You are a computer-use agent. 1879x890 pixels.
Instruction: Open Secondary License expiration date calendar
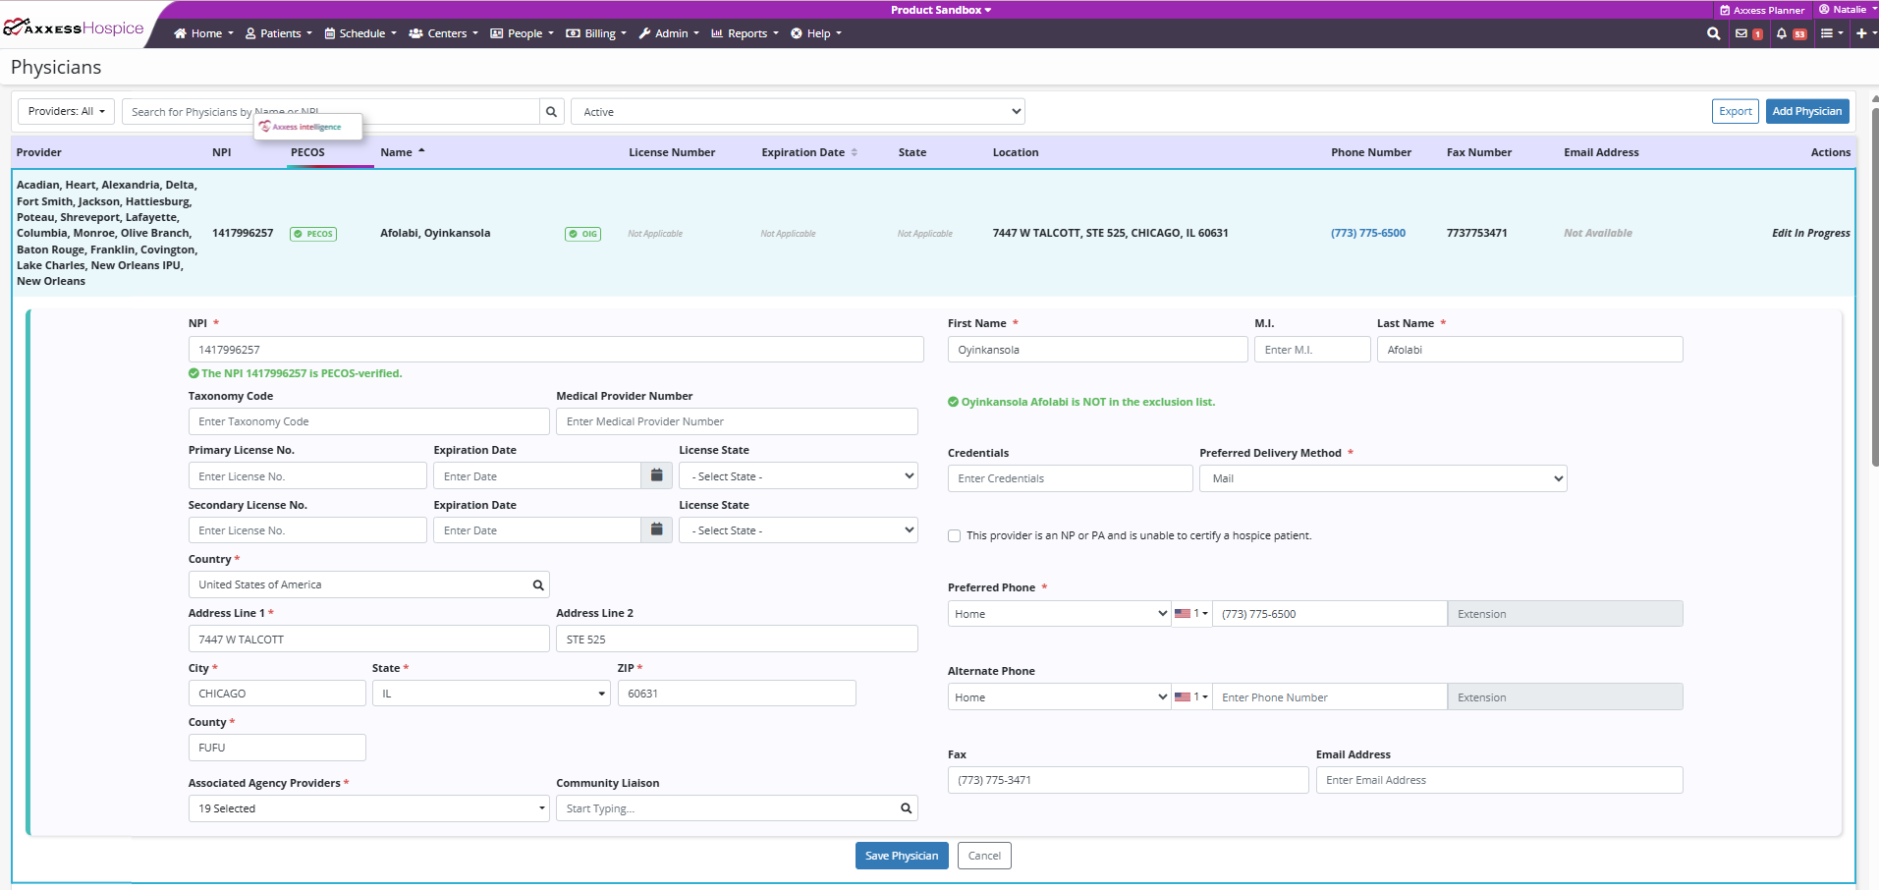pos(656,530)
